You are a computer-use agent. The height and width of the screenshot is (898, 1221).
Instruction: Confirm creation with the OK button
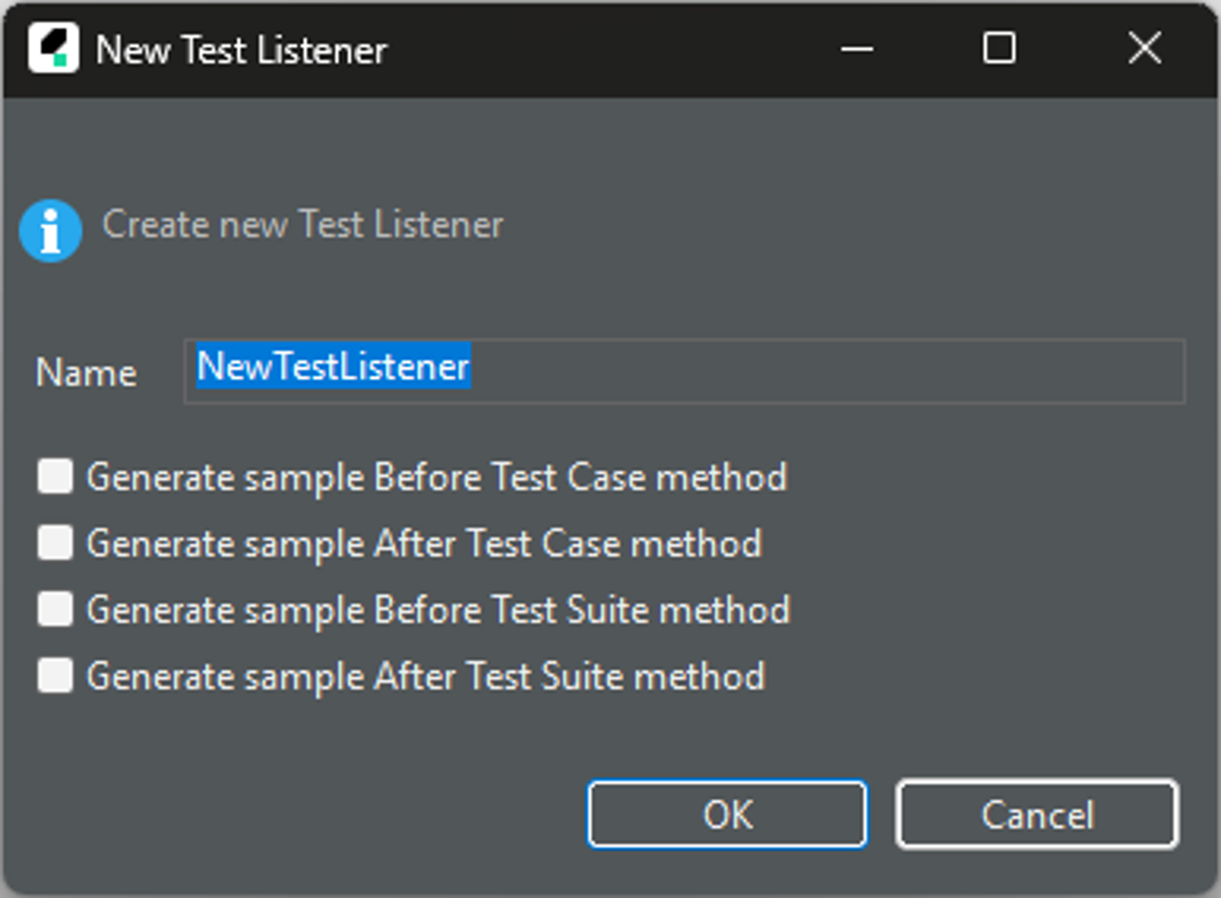pyautogui.click(x=727, y=814)
